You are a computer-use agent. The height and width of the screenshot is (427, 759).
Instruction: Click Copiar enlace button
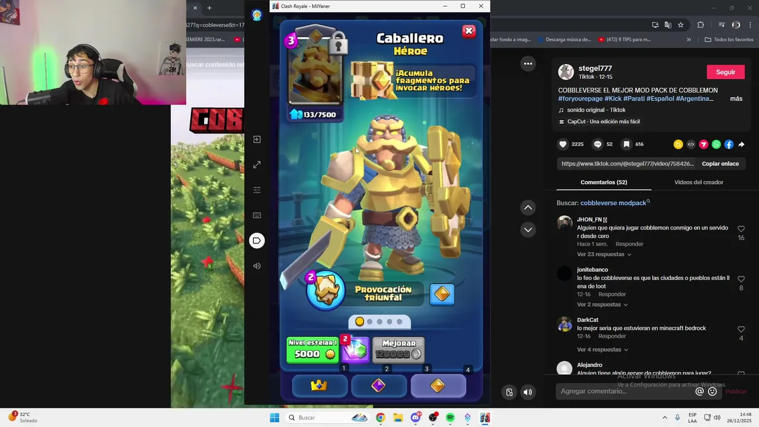coord(720,164)
